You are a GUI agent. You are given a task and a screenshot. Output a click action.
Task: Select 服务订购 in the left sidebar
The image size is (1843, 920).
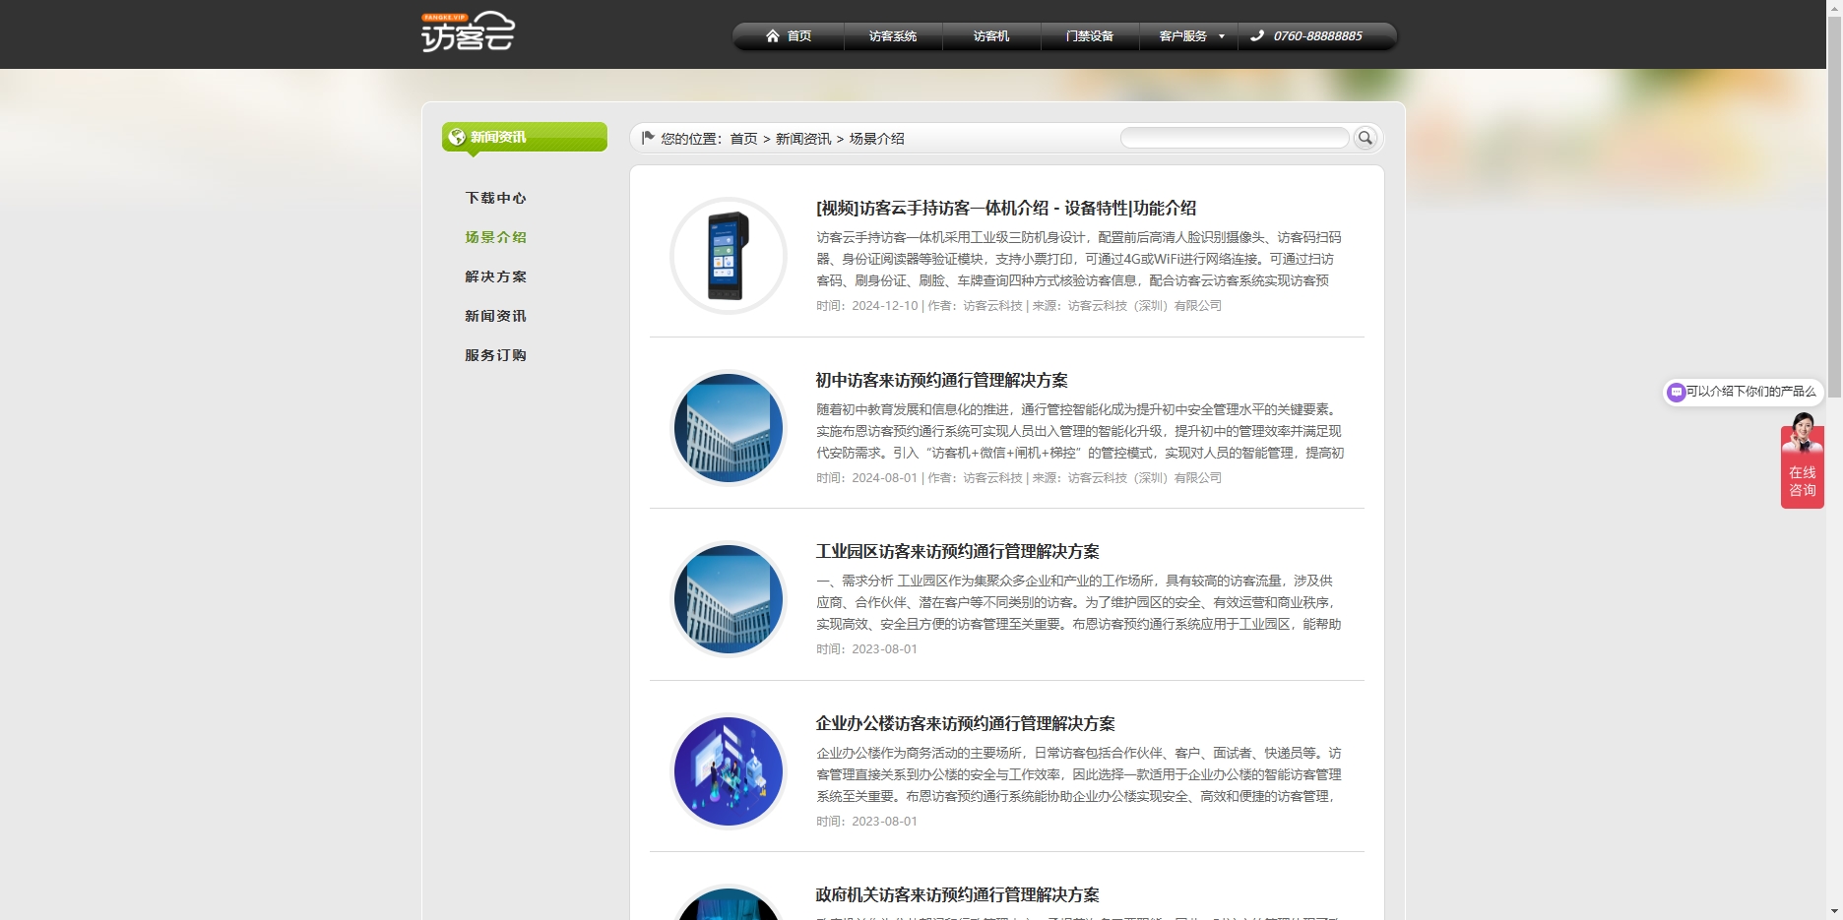pos(496,355)
